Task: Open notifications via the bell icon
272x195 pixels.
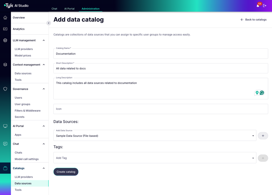Action: 257,5
